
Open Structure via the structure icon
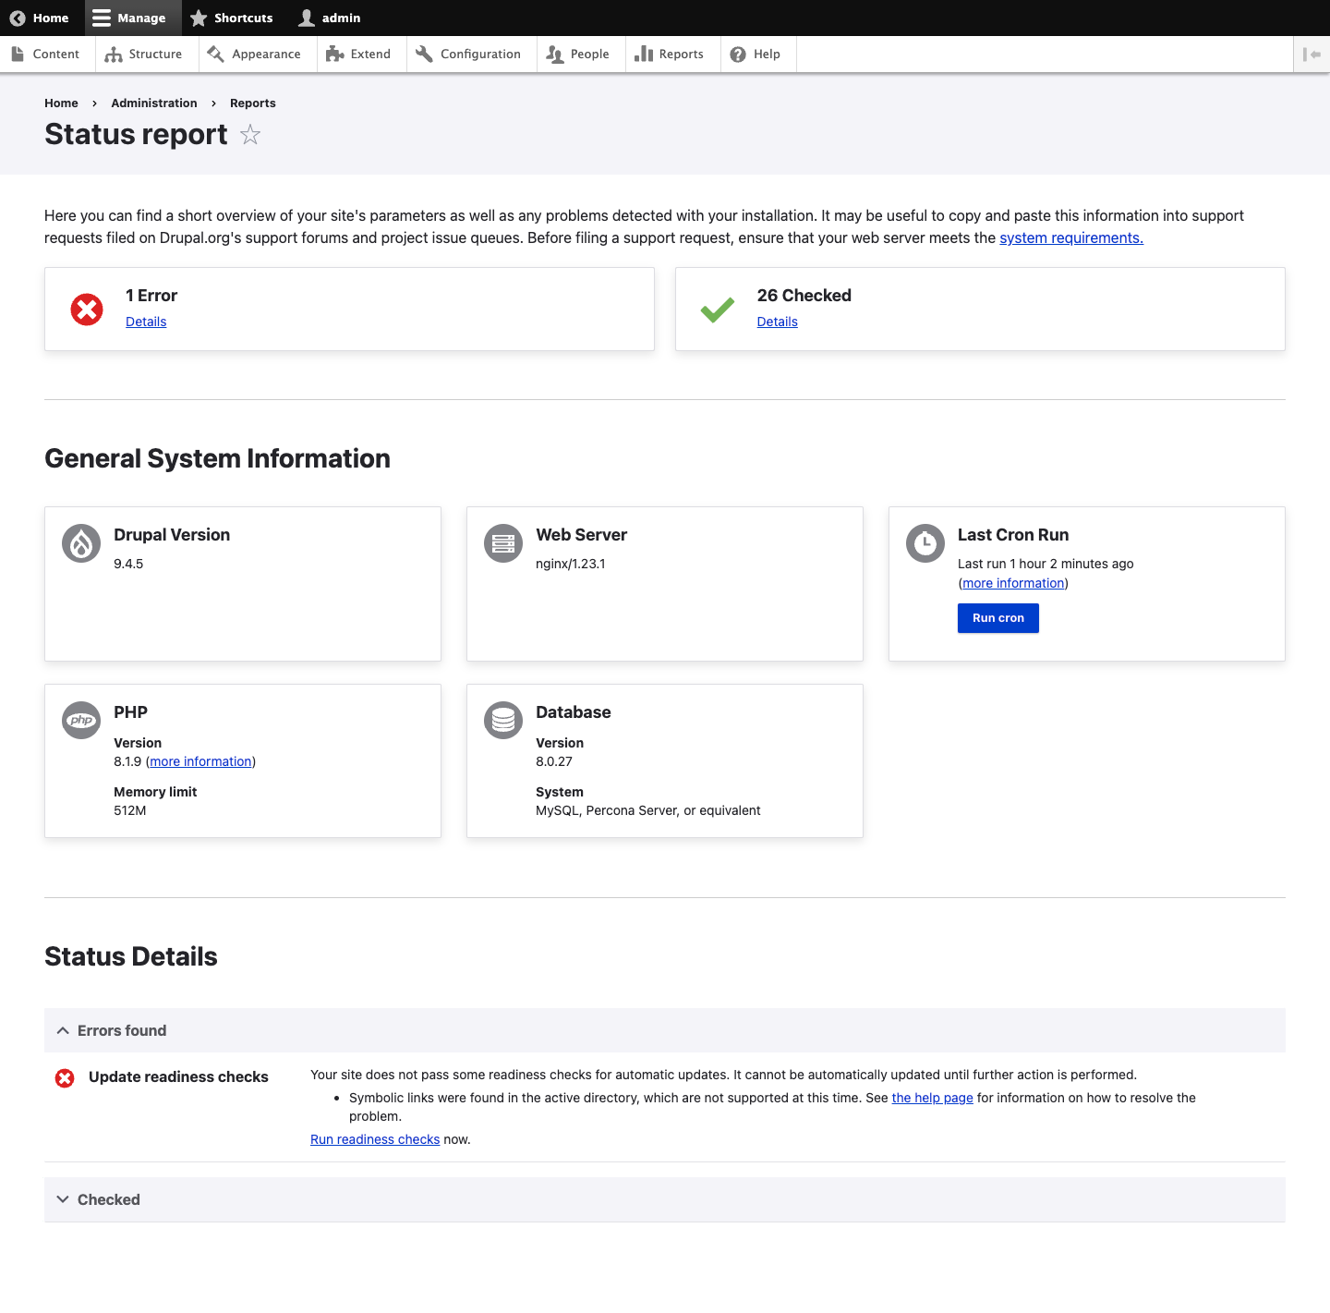113,54
